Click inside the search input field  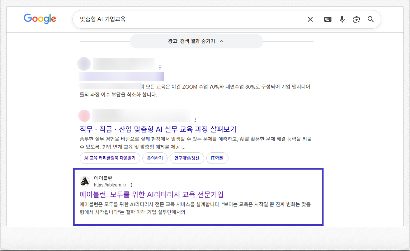(x=179, y=19)
